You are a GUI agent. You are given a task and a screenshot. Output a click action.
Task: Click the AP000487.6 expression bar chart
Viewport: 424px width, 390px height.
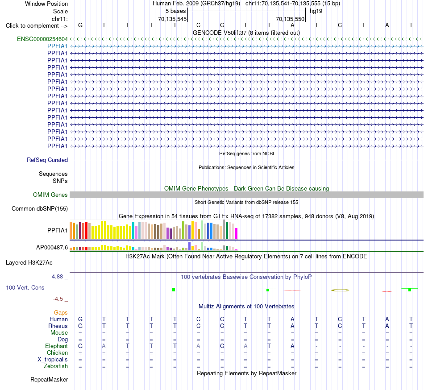pos(154,246)
